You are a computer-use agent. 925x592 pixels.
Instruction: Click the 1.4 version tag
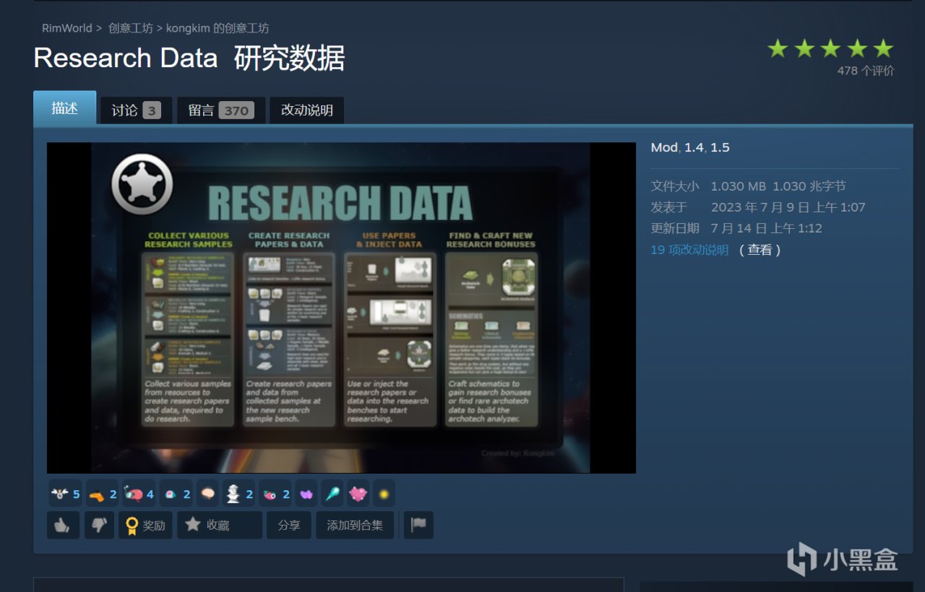click(694, 147)
